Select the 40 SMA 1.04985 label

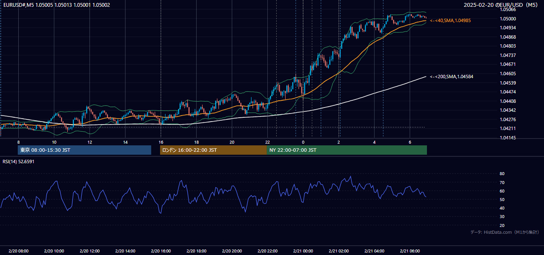[450, 20]
